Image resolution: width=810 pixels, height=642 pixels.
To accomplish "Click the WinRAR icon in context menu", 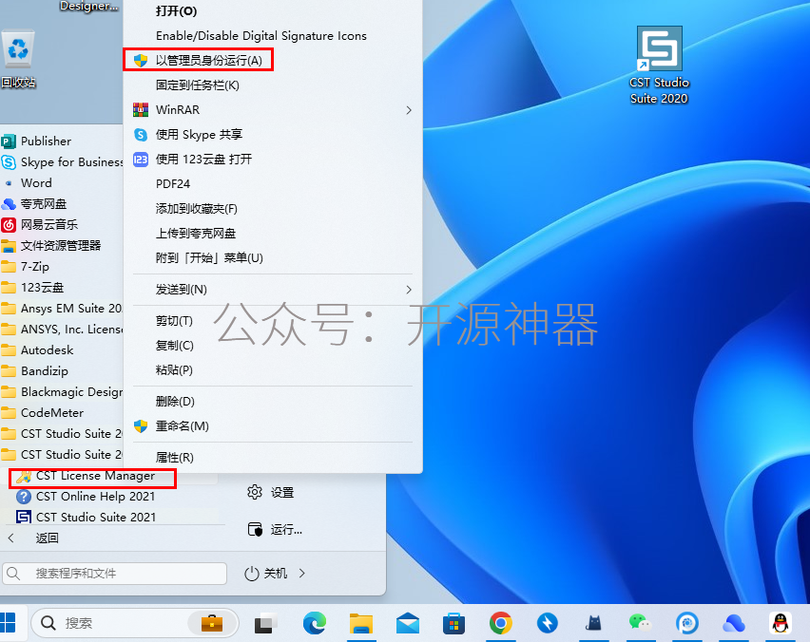I will tap(141, 110).
